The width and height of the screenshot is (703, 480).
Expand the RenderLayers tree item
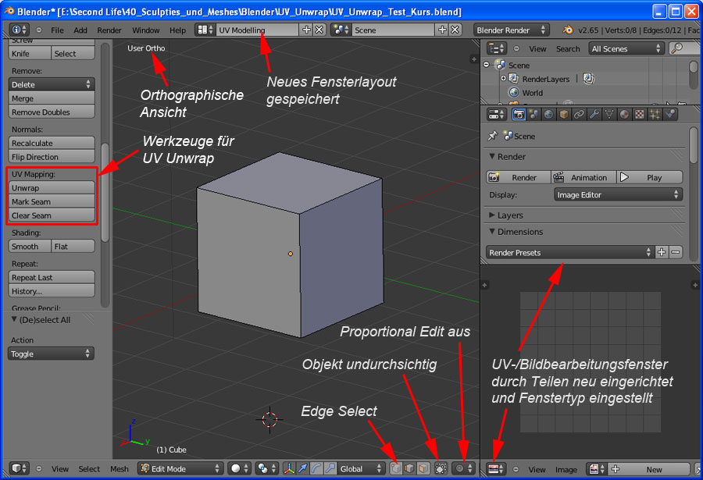[503, 79]
